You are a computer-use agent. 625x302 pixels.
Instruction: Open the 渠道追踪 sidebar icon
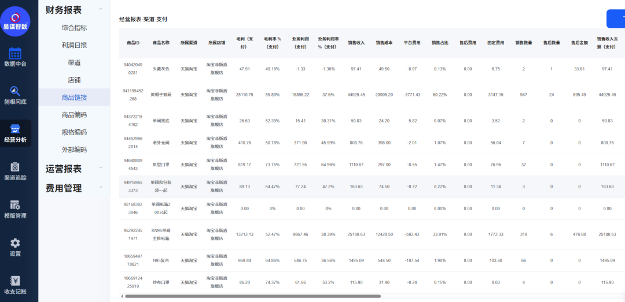[x=15, y=167]
